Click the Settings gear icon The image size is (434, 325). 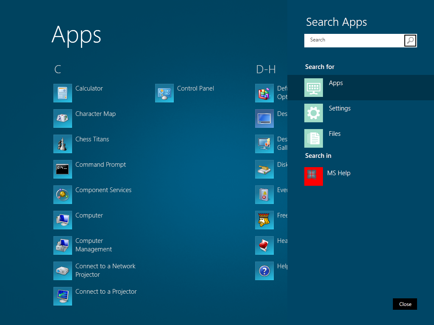(x=314, y=113)
